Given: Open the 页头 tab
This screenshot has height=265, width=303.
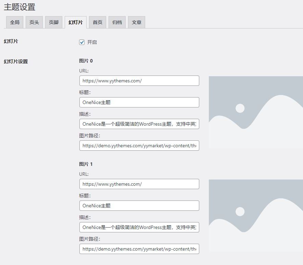Looking at the screenshot, I should click(34, 22).
